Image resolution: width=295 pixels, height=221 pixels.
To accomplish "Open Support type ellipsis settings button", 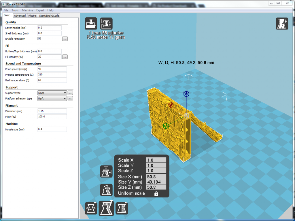I will [70, 93].
